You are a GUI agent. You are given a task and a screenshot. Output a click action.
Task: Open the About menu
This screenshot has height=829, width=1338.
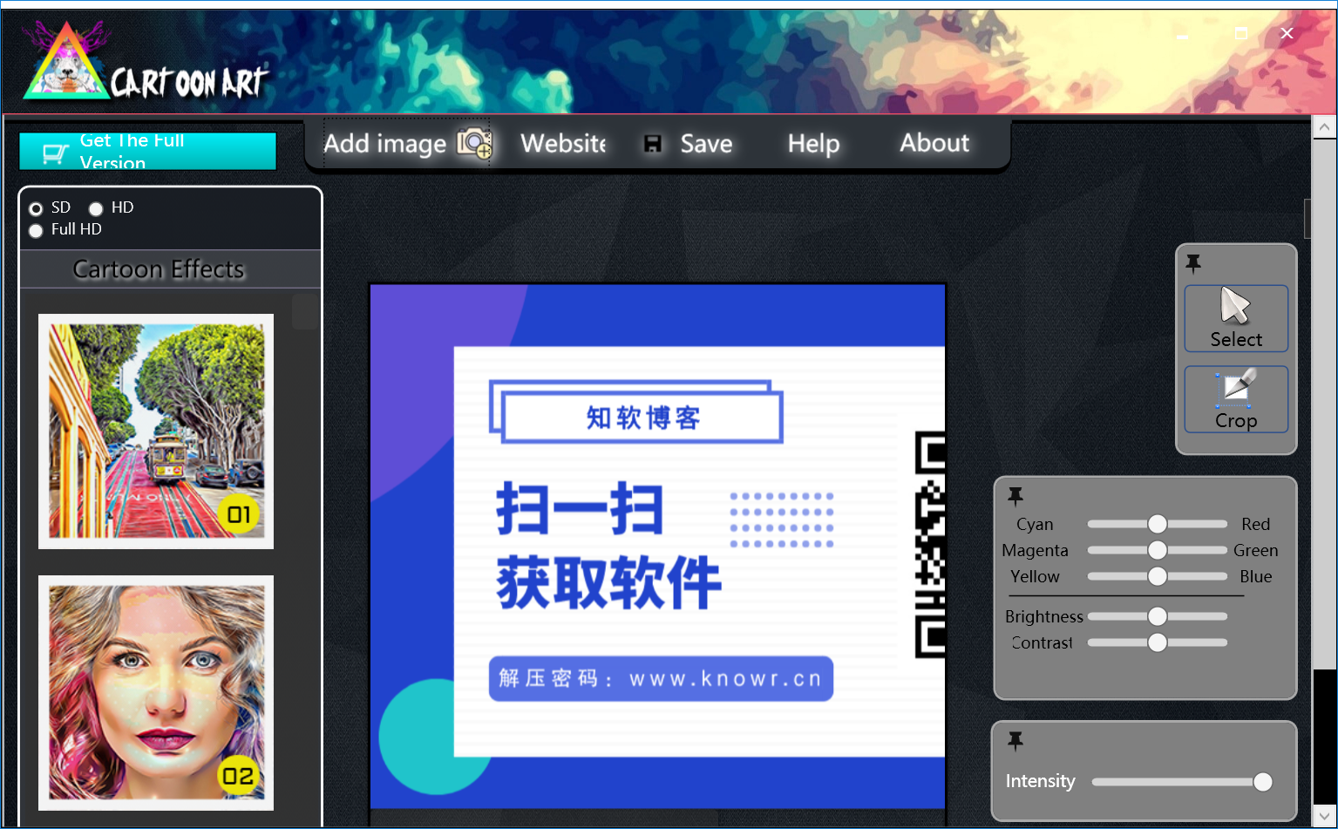click(x=934, y=143)
